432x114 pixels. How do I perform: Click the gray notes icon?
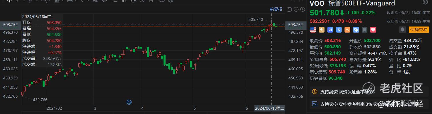[365, 29]
